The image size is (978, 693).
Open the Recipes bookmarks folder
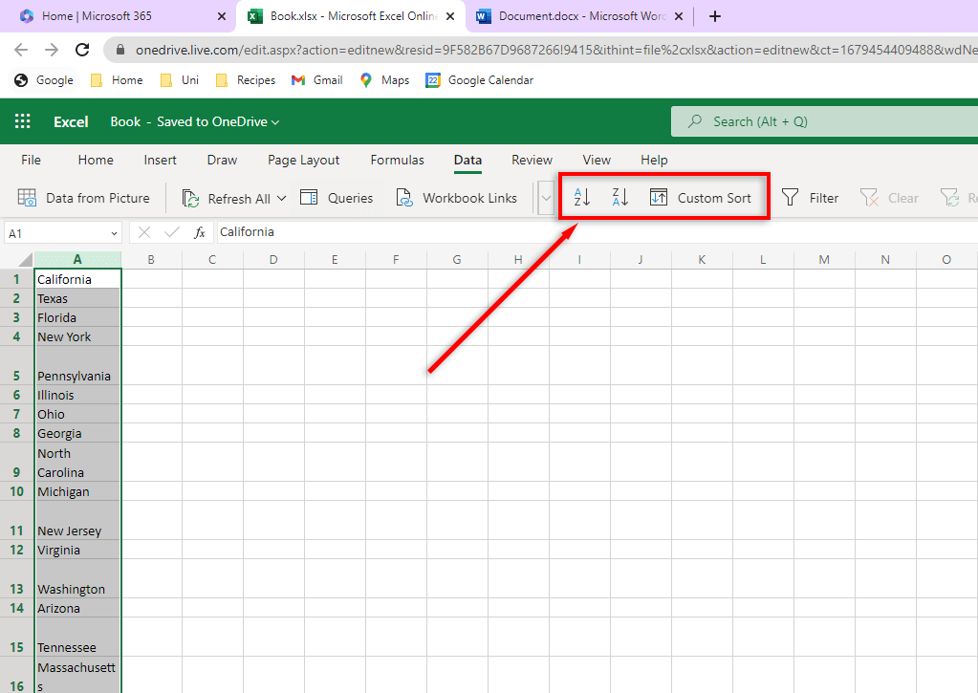pyautogui.click(x=246, y=80)
